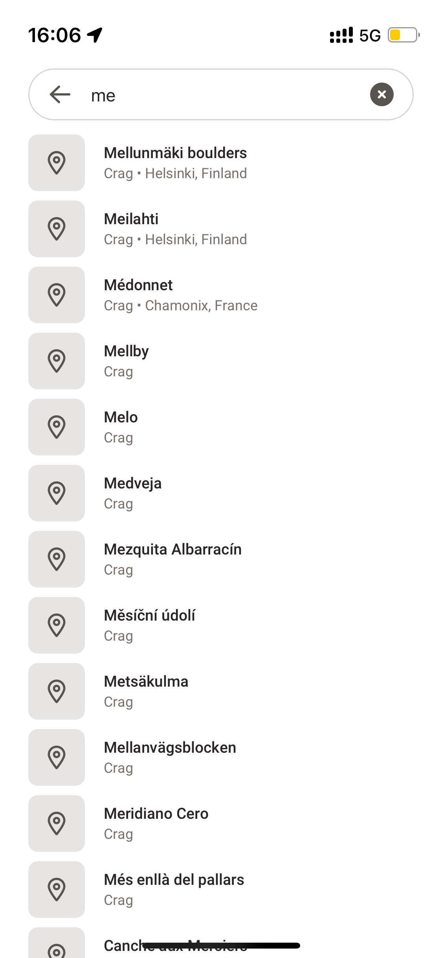Tap the iOS home indicator bar
Viewport: 442px width, 958px height.
coord(221,945)
